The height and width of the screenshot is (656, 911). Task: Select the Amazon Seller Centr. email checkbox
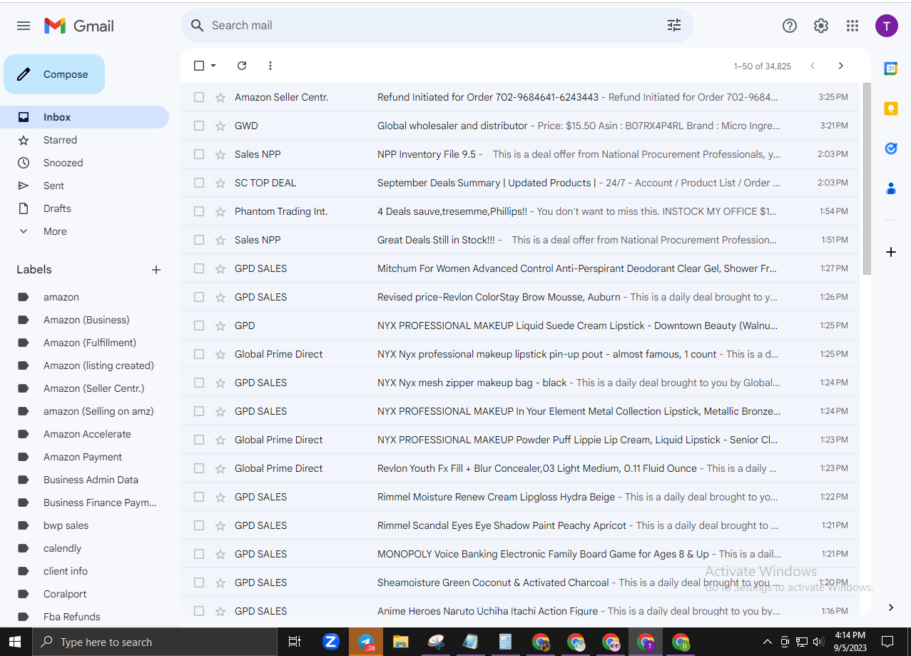(199, 97)
